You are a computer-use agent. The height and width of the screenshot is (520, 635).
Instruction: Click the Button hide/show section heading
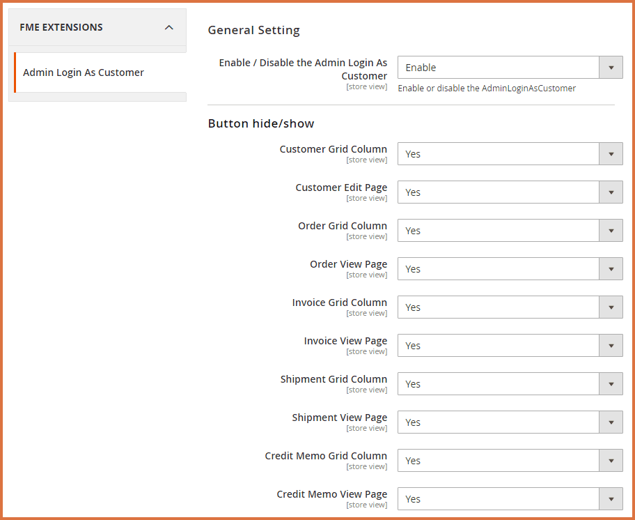point(261,123)
